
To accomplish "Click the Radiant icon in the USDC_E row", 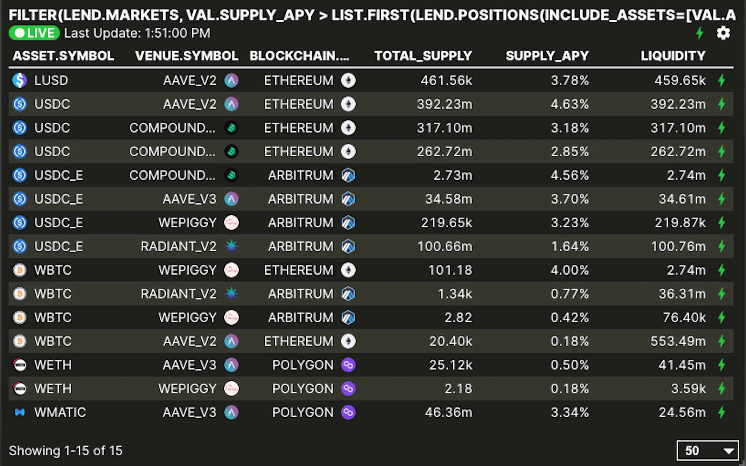I will (231, 246).
